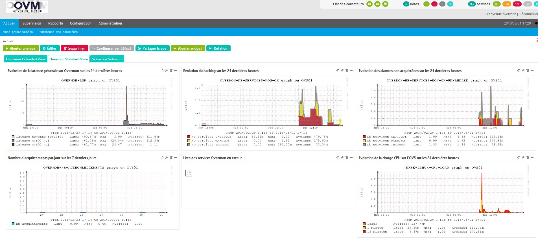Click the red critical services 1/1 badge
Viewport: 538px width, 241px height.
517,4
